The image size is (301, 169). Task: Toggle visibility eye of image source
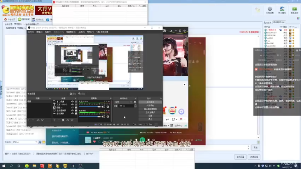pos(72,107)
